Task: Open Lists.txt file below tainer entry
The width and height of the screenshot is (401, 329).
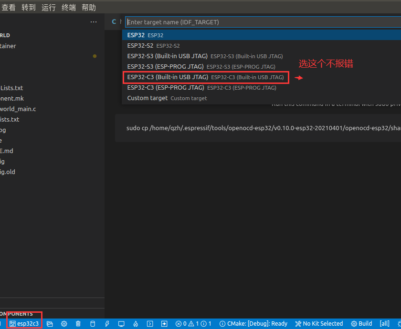Action: pos(11,88)
